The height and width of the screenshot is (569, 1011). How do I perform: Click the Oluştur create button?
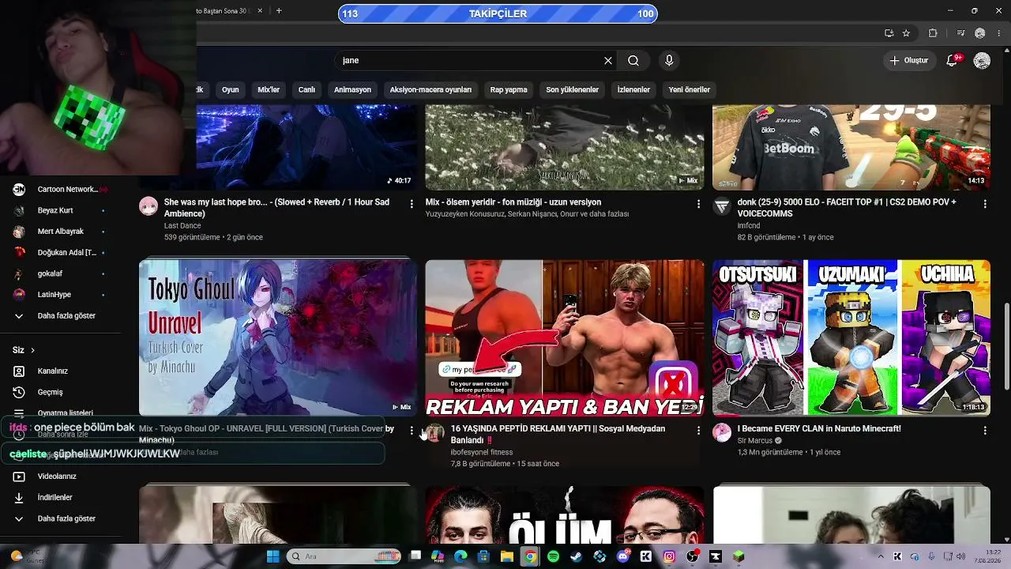coord(909,60)
